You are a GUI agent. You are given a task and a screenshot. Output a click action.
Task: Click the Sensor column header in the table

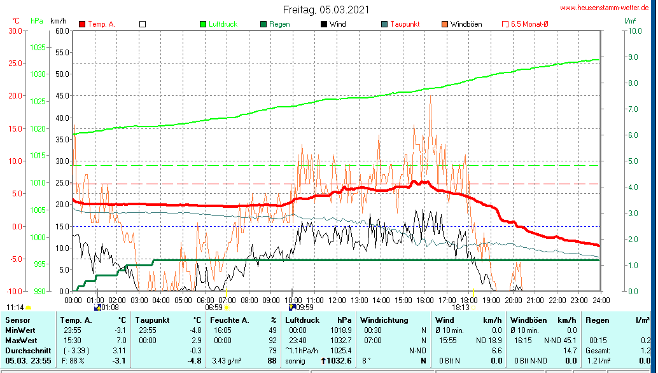click(18, 320)
